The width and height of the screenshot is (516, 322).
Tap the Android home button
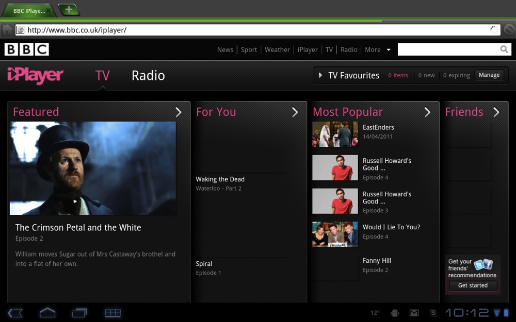click(x=47, y=313)
